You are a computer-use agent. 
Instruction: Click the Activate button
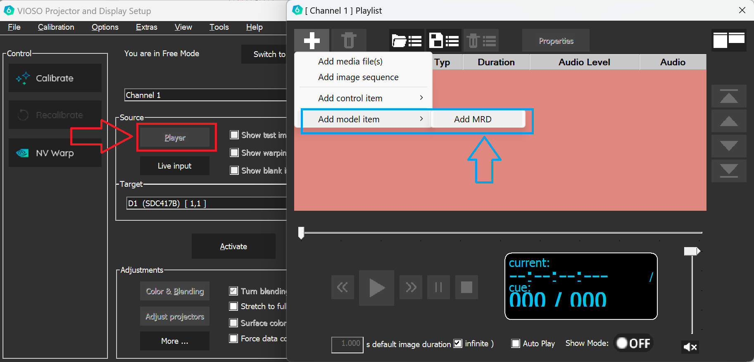(x=233, y=246)
